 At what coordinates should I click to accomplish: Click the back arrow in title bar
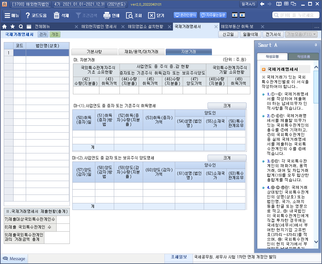pos(262,4)
